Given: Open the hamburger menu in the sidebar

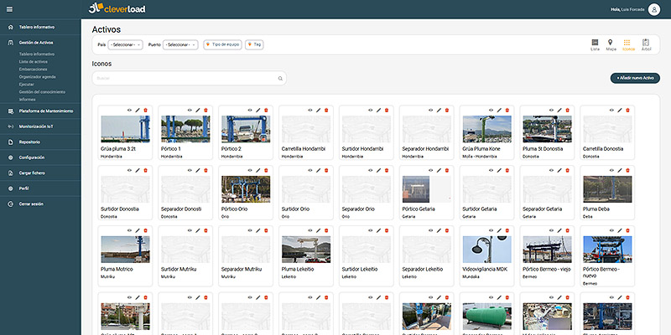Looking at the screenshot, I should [x=9, y=9].
